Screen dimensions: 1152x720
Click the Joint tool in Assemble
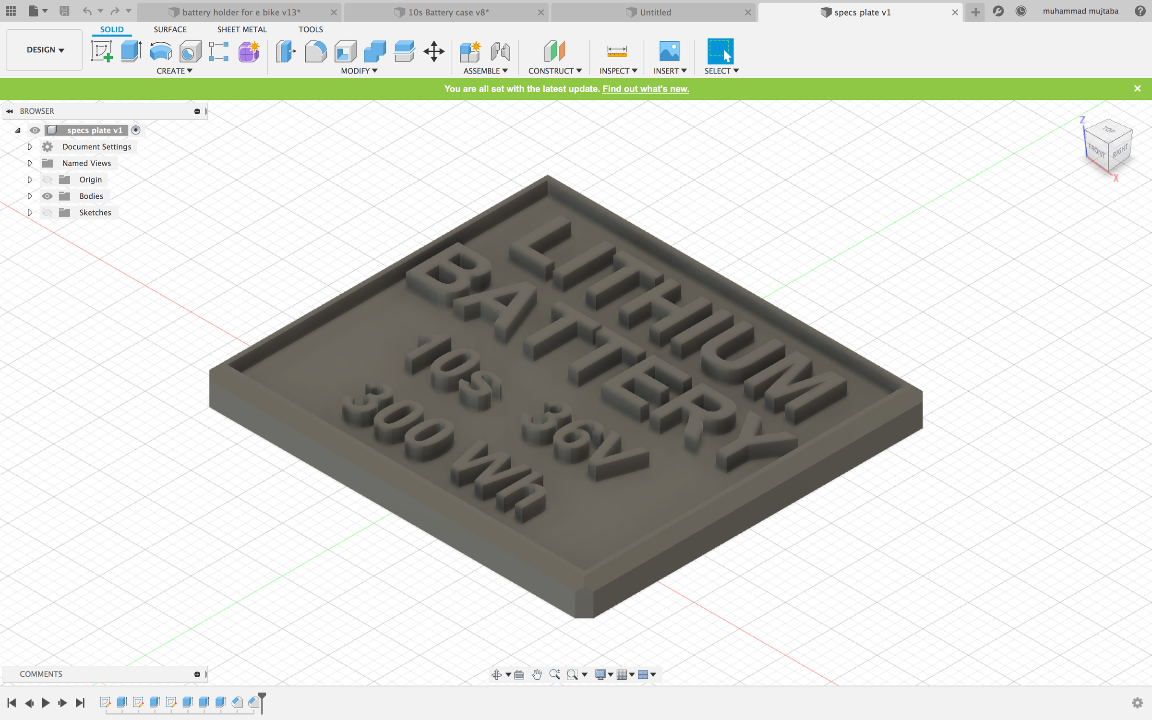pos(500,51)
